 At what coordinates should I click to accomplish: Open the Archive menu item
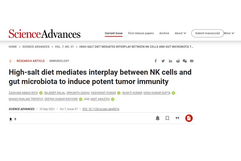tap(164, 33)
